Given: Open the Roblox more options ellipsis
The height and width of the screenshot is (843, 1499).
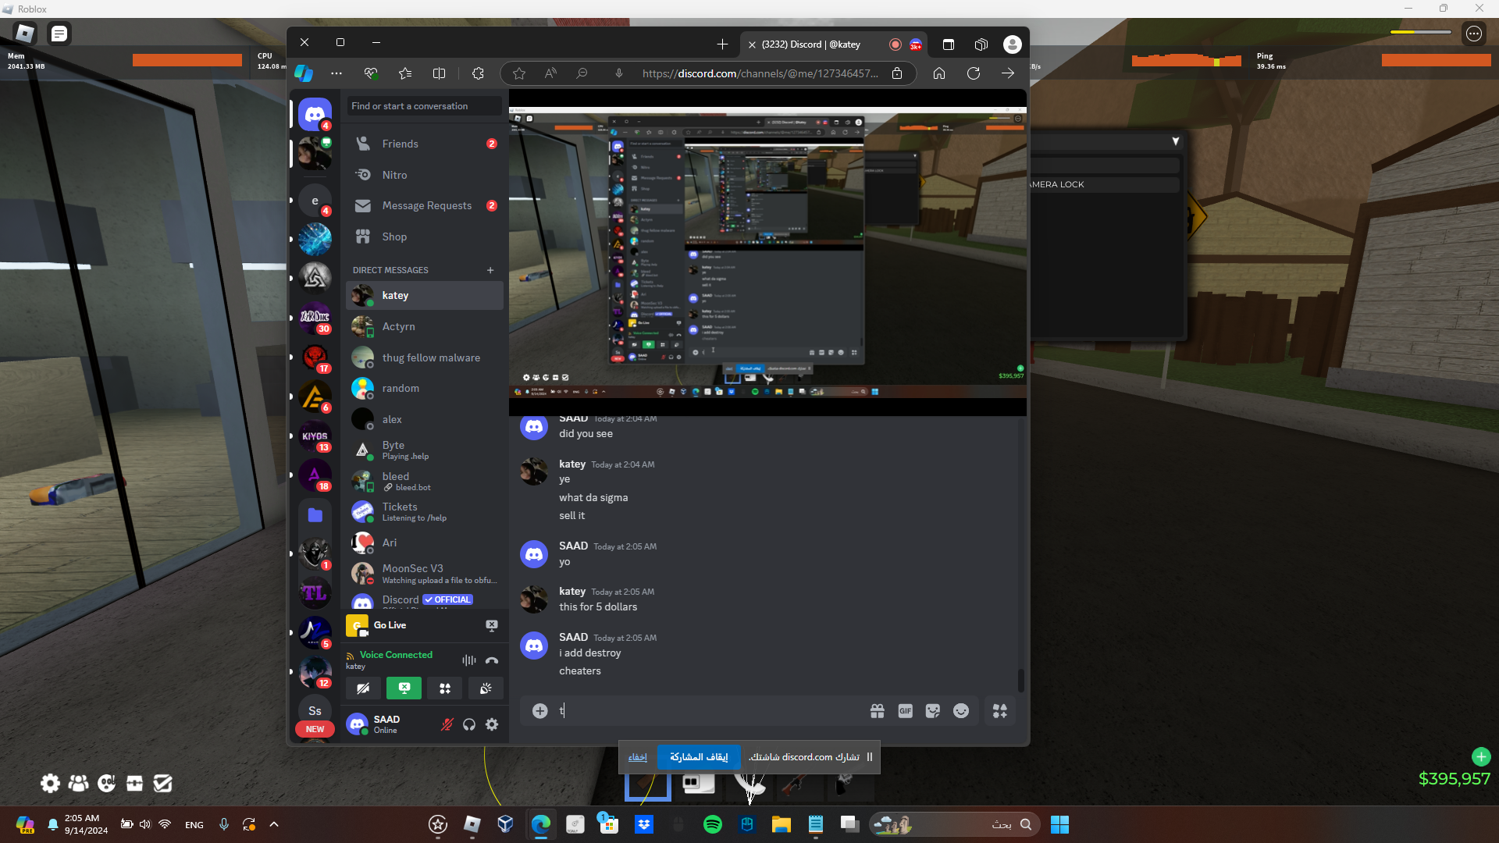Looking at the screenshot, I should click(1474, 34).
